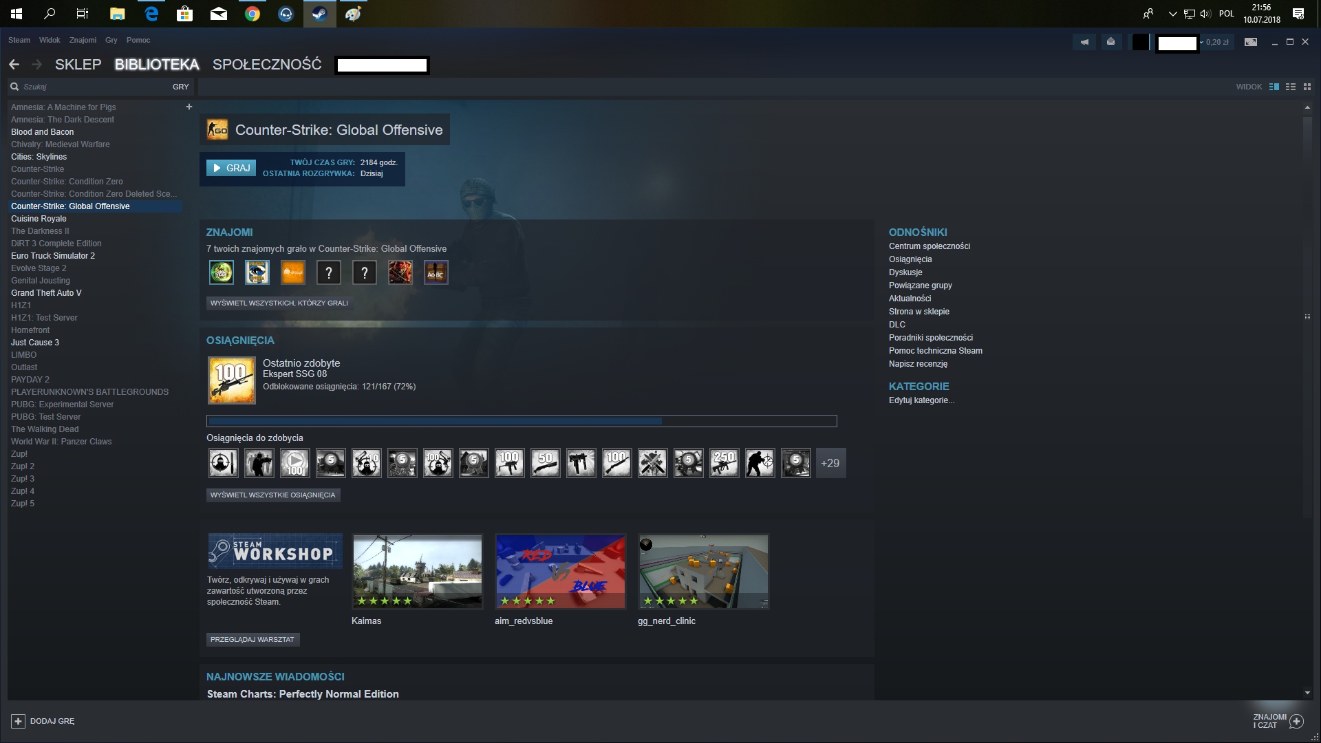Enter Big Picture mode
The height and width of the screenshot is (743, 1321).
1251,42
